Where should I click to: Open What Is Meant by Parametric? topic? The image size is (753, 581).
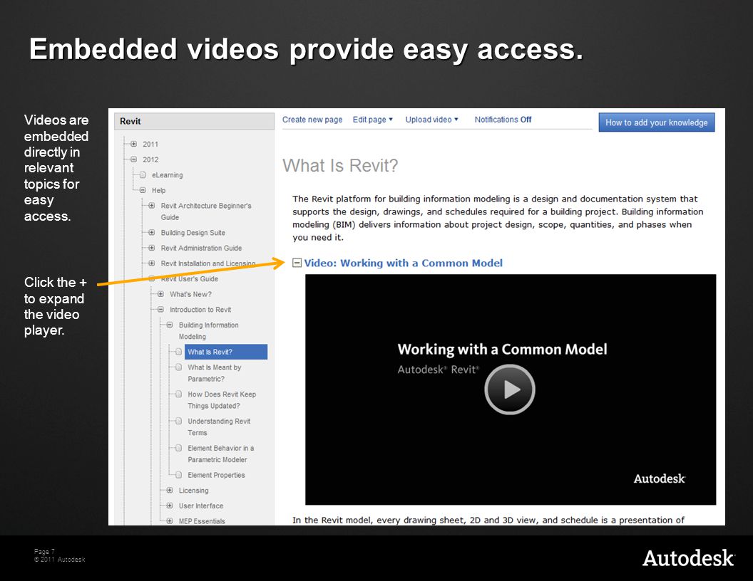tap(214, 373)
